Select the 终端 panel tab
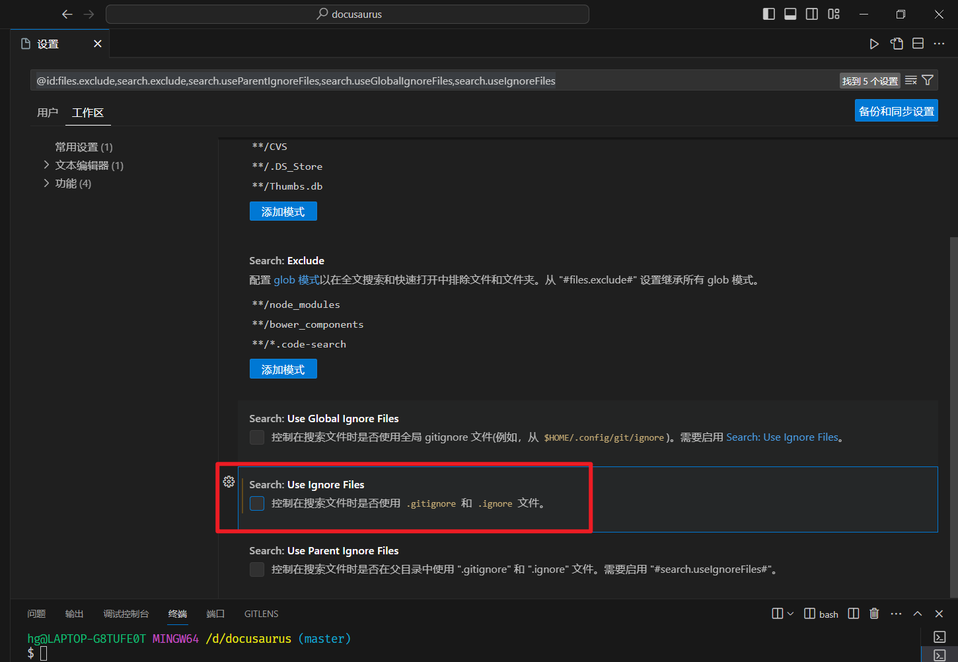The height and width of the screenshot is (662, 958). point(178,614)
